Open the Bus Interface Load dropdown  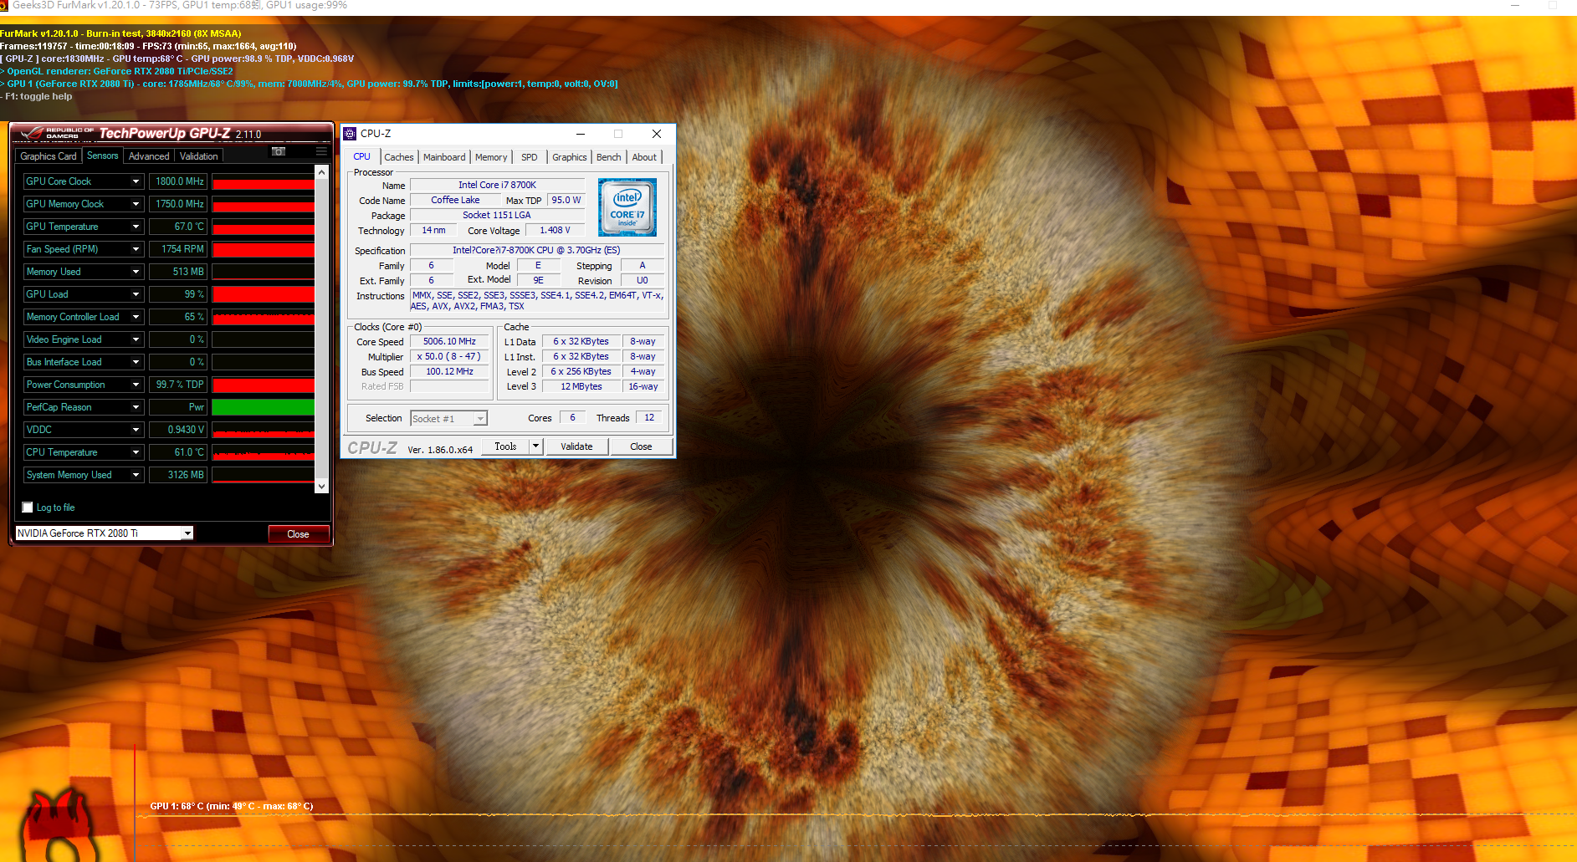136,362
